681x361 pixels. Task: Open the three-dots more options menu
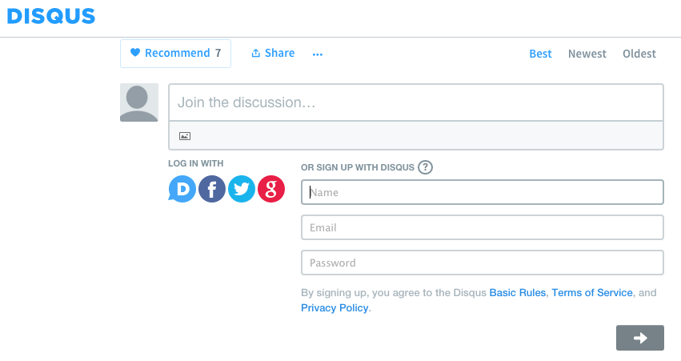pyautogui.click(x=318, y=54)
